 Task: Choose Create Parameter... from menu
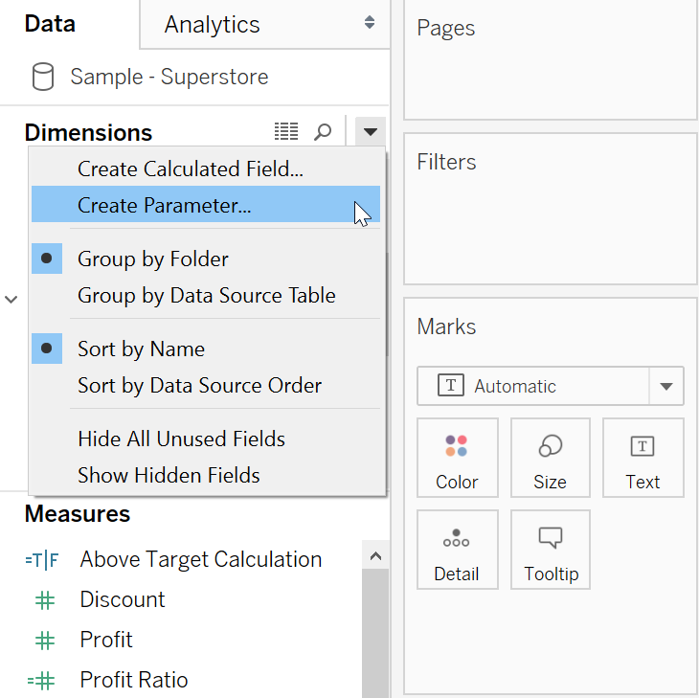[x=164, y=205]
